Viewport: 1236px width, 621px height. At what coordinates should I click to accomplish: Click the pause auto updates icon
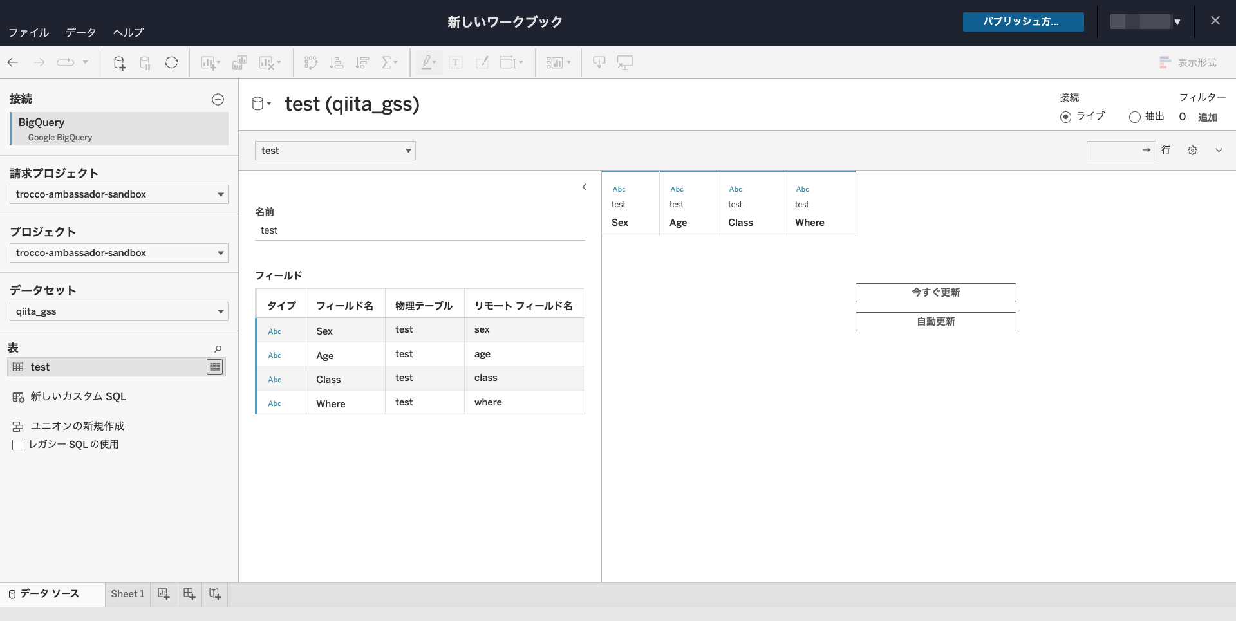tap(145, 62)
